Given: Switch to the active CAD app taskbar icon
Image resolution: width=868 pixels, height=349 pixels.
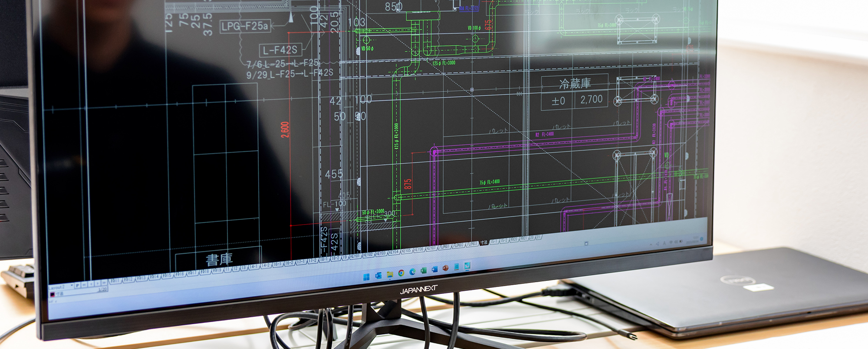Looking at the screenshot, I should (467, 266).
